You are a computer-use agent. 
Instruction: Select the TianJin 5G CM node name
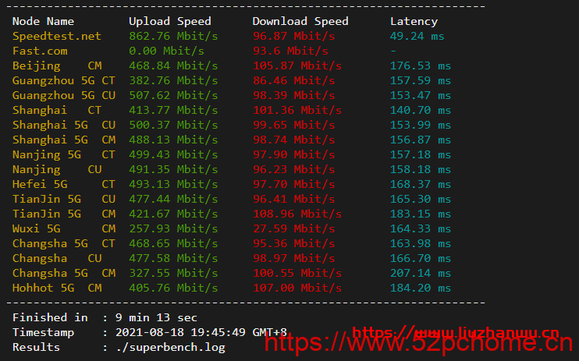[x=64, y=214]
